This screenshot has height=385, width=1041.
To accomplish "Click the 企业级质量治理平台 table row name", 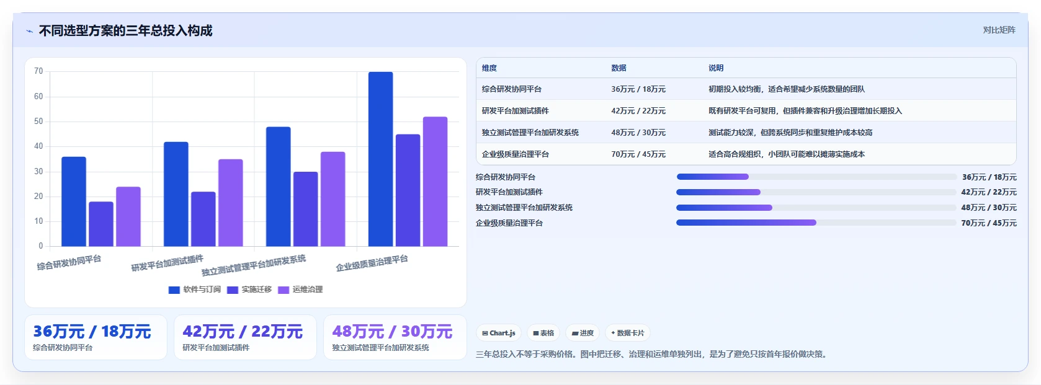I will [x=516, y=154].
